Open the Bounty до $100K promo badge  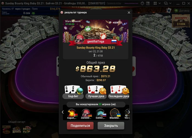(181, 21)
